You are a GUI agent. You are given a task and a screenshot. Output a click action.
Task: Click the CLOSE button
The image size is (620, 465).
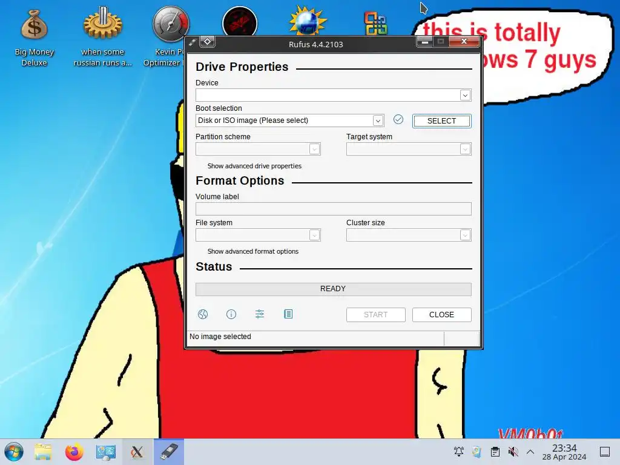point(441,315)
